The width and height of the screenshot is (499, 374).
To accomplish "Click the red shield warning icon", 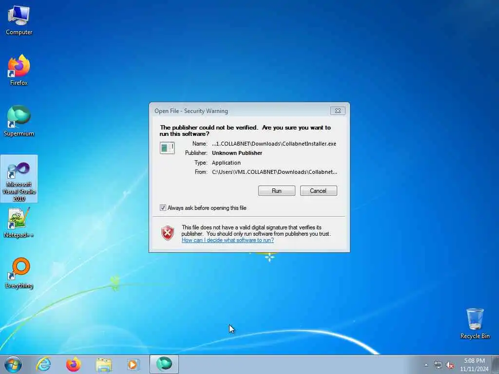I will 168,233.
